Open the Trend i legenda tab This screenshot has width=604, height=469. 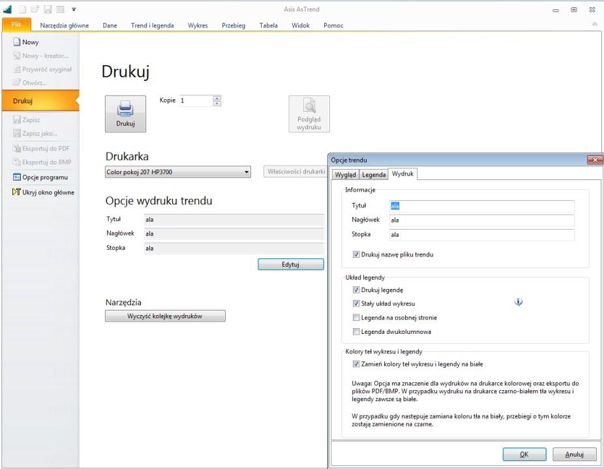coord(152,25)
